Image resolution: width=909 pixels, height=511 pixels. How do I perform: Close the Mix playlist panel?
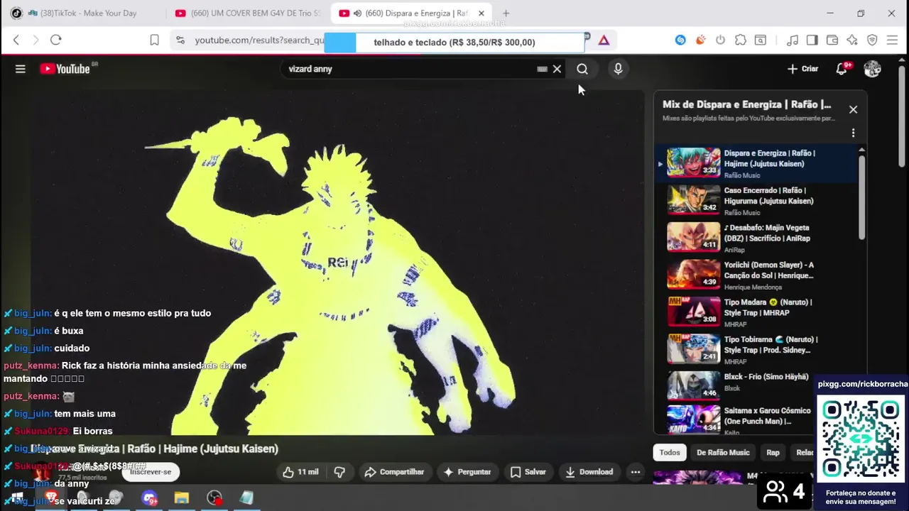pyautogui.click(x=853, y=109)
